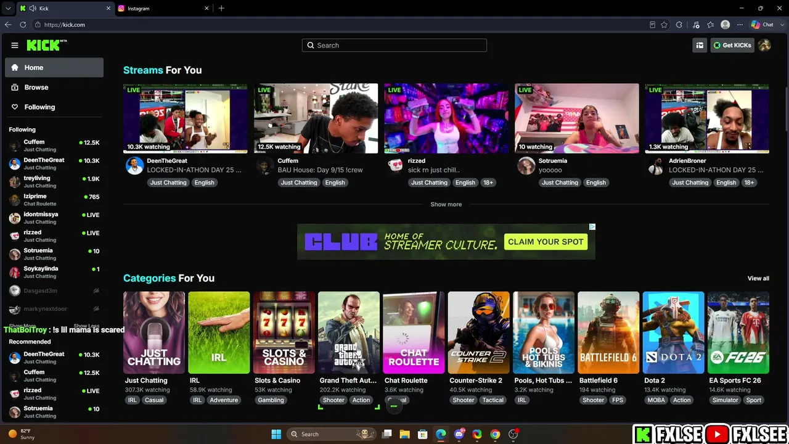Open the Following sidebar item
Screen dimensions: 789x444
[x=54, y=107]
